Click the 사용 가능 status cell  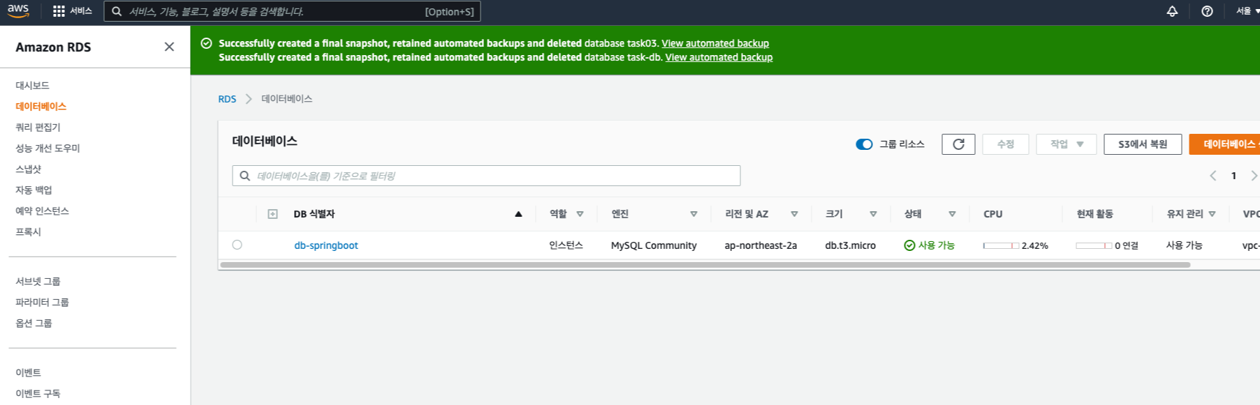tap(929, 245)
